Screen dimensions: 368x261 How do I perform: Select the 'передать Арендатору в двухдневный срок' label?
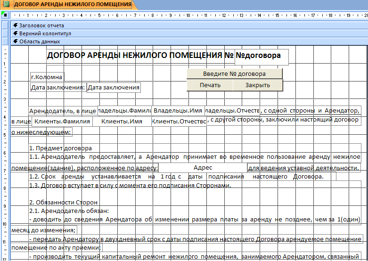point(196,239)
